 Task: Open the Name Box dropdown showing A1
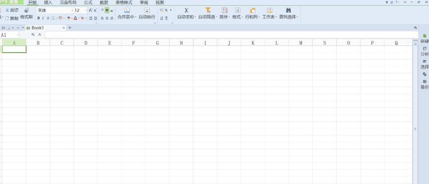coord(18,35)
